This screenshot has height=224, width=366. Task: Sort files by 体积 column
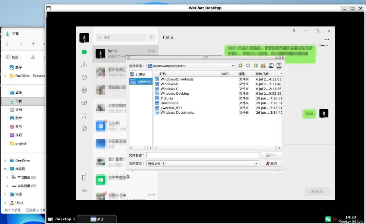coord(229,74)
